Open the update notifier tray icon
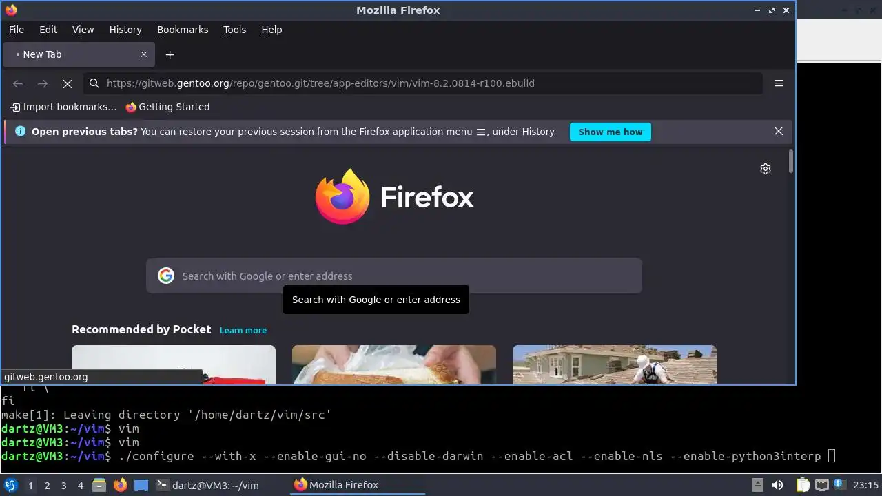Viewport: 882px width, 496px height. 839,485
